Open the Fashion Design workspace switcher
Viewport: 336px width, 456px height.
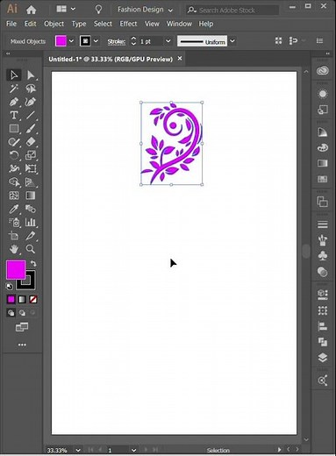pyautogui.click(x=145, y=10)
